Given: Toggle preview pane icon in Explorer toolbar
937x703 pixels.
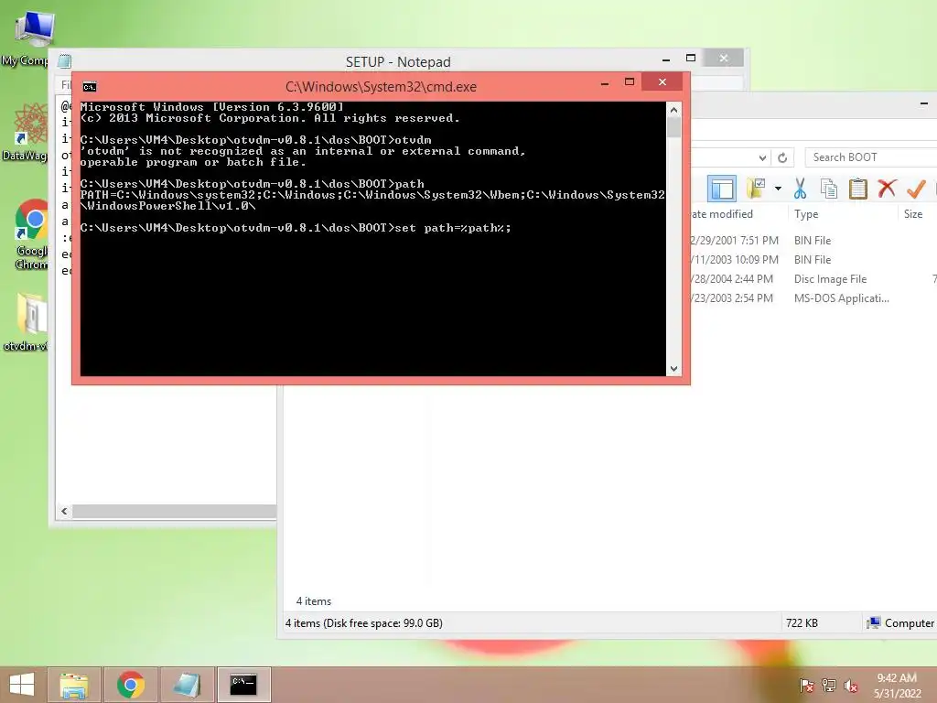Looking at the screenshot, I should point(722,189).
